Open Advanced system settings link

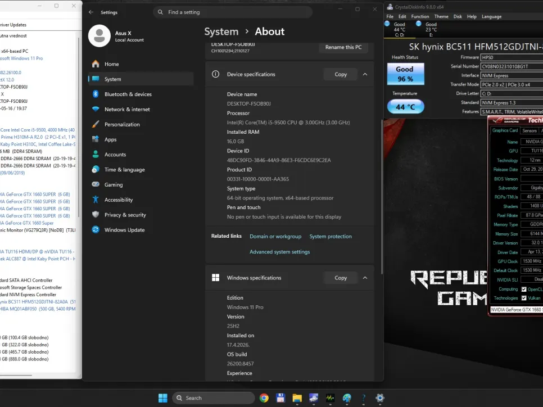(279, 252)
